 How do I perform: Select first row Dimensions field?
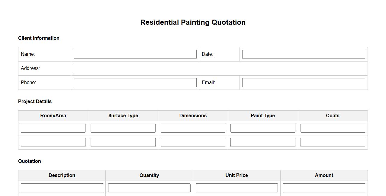pos(193,128)
